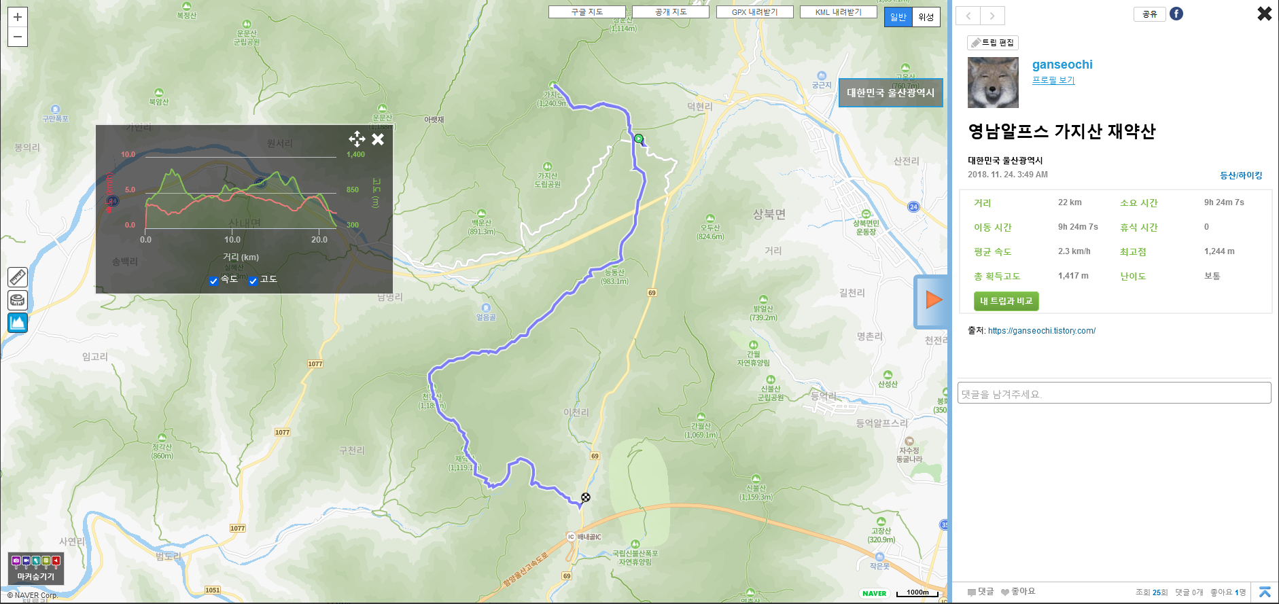The image size is (1279, 604).
Task: Click the 신불산 peak marker
Action: [x=756, y=479]
